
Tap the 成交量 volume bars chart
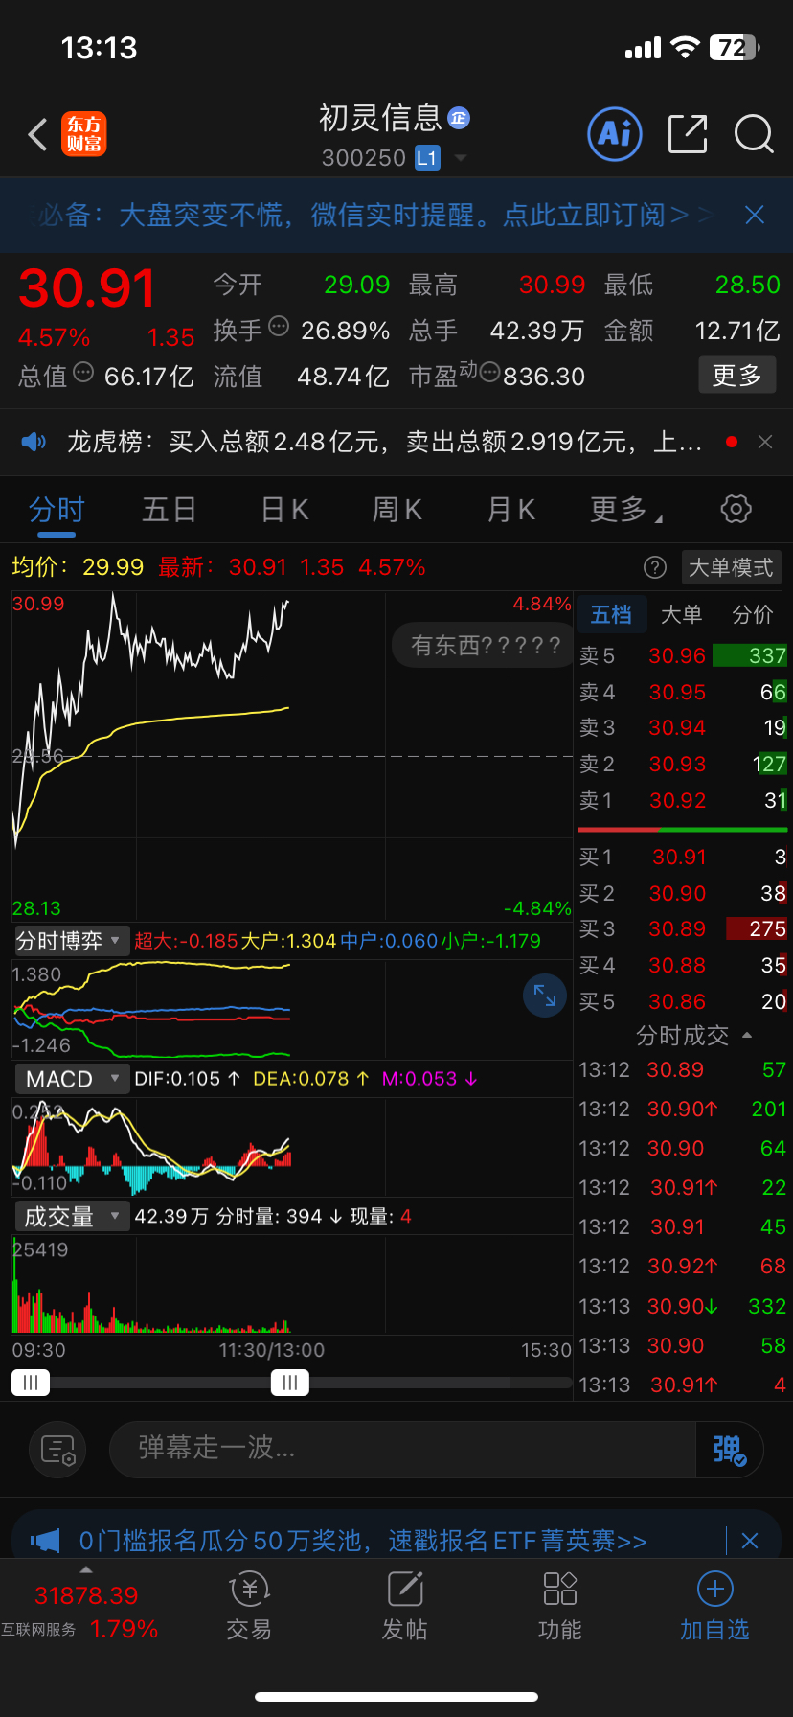[292, 1285]
